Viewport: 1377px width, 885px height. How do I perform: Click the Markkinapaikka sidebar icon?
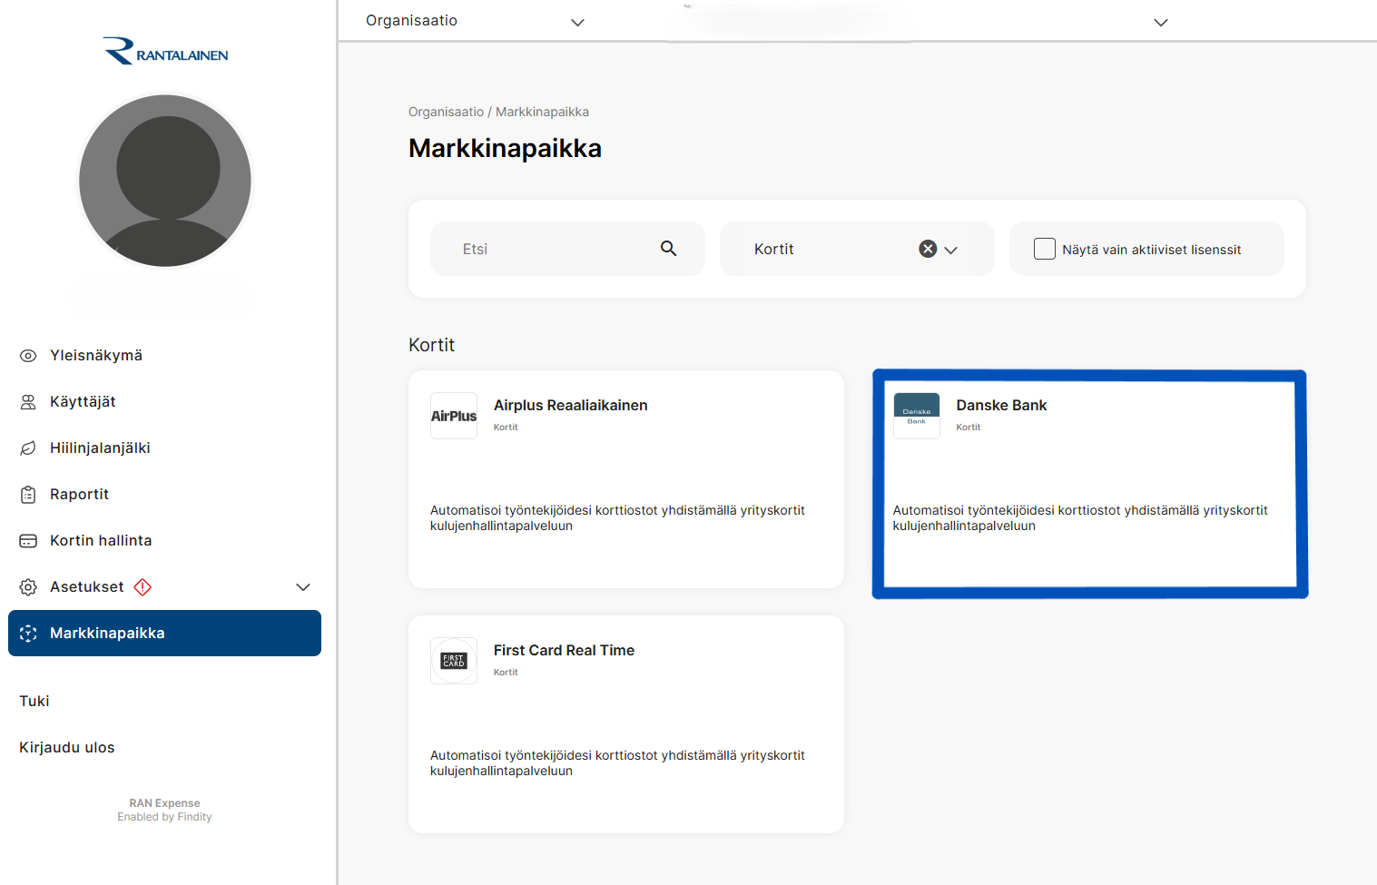[x=28, y=634]
